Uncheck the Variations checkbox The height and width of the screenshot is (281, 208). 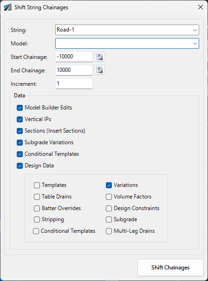109,185
